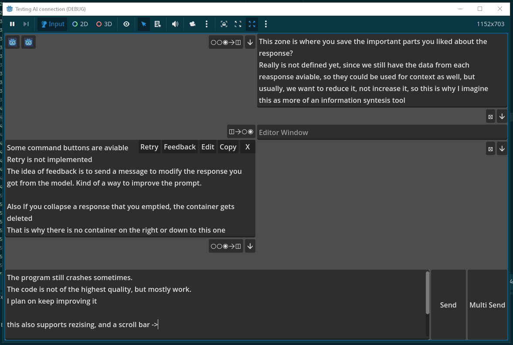Activate the list select tool
This screenshot has height=345, width=513.
point(158,24)
